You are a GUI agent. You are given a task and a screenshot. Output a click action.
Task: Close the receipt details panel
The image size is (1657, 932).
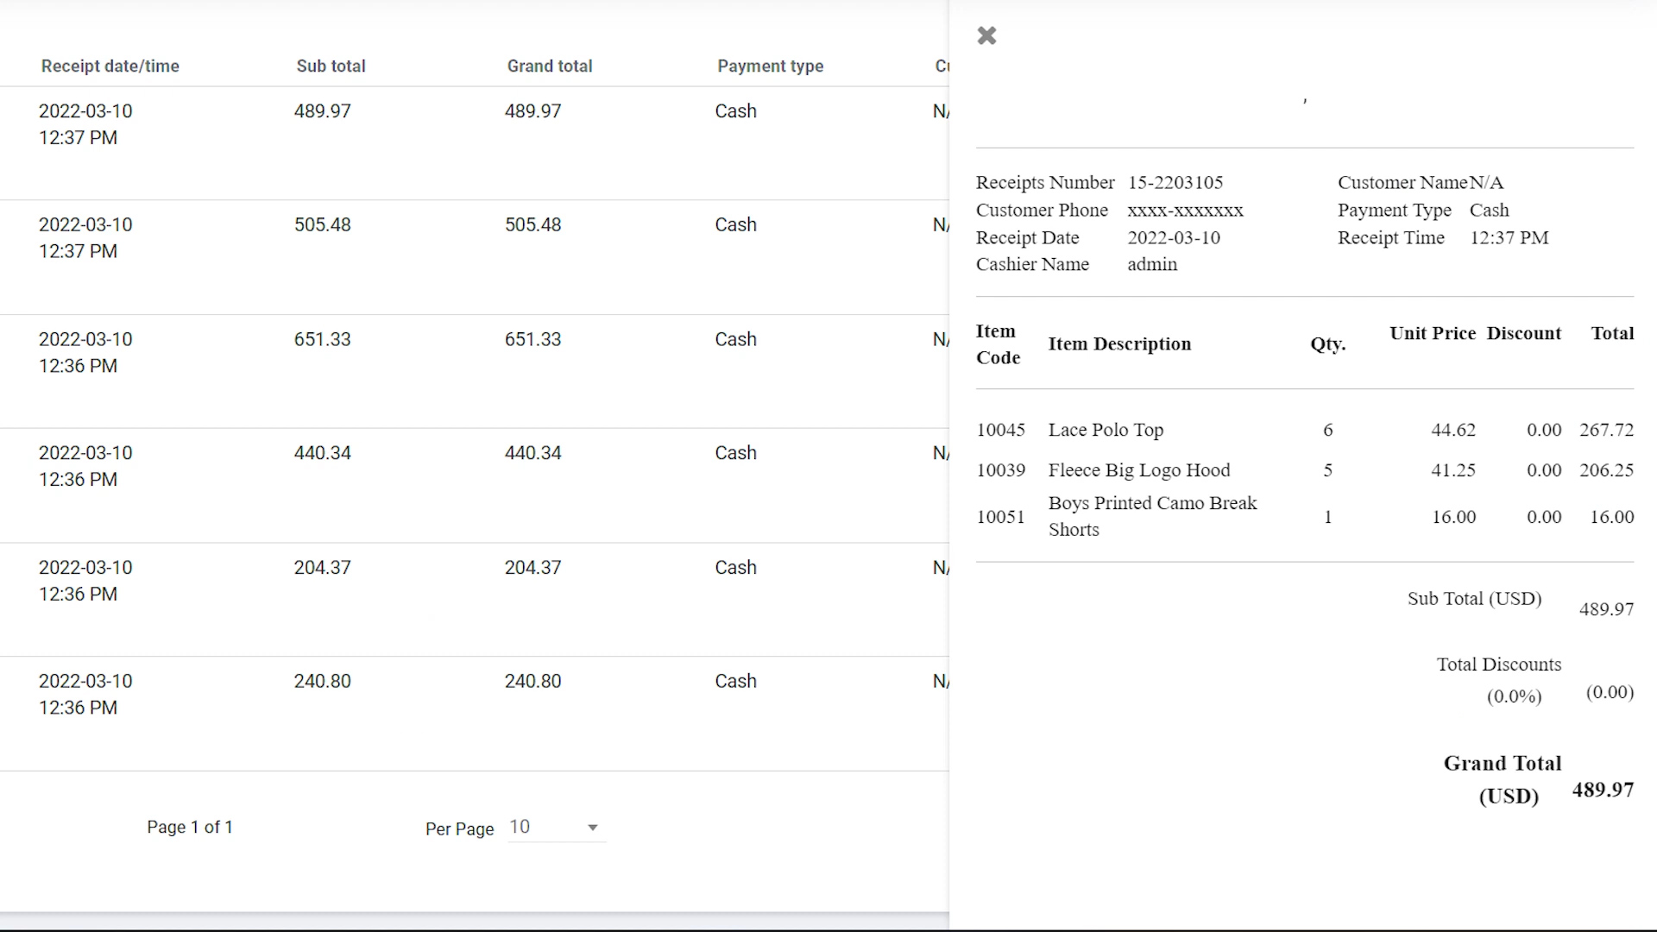point(986,35)
